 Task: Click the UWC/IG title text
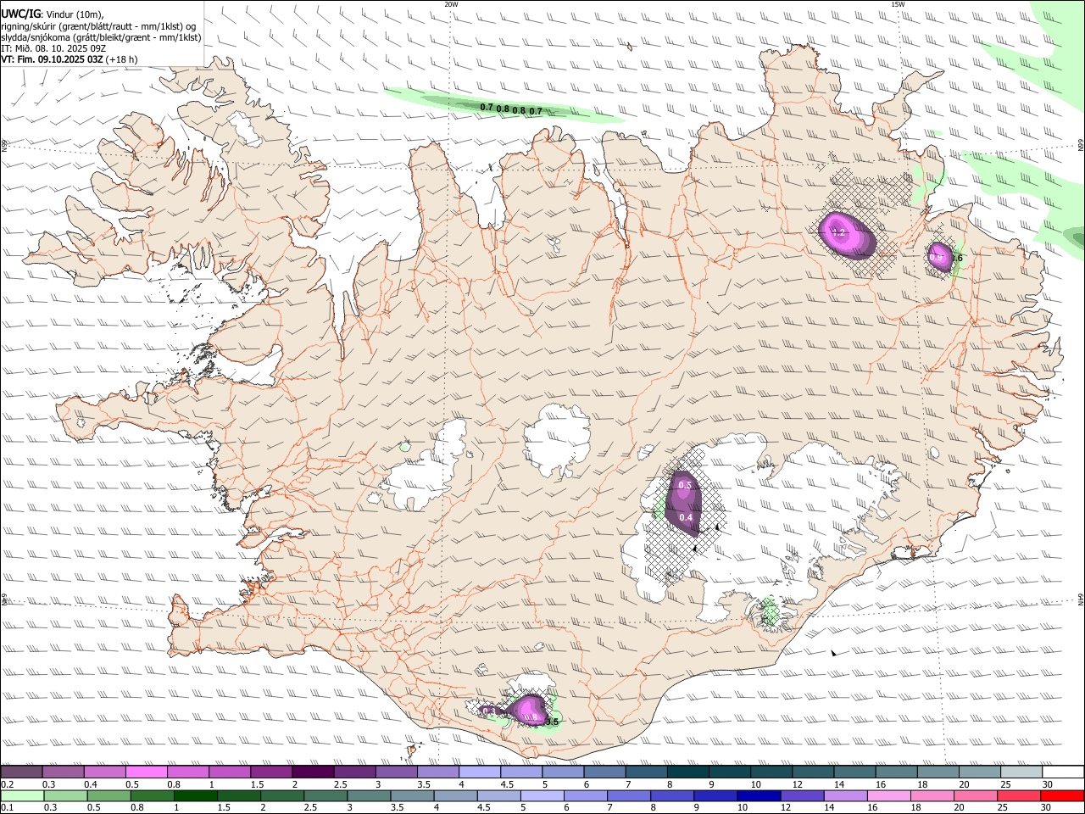click(20, 14)
